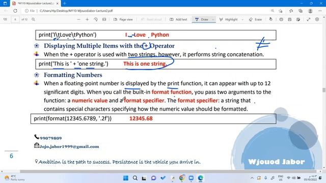
Task: Toggle the Highlight tool
Action: [x=228, y=19]
